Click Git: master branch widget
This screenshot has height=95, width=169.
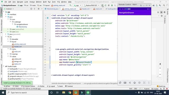[x=155, y=89]
